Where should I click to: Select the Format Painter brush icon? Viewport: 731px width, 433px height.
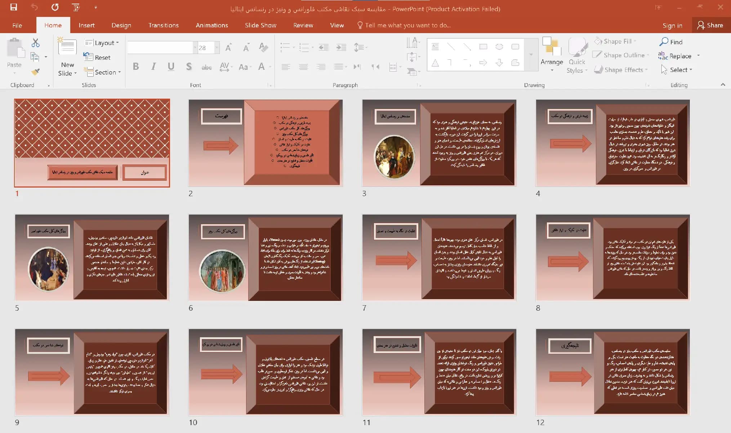tap(35, 72)
